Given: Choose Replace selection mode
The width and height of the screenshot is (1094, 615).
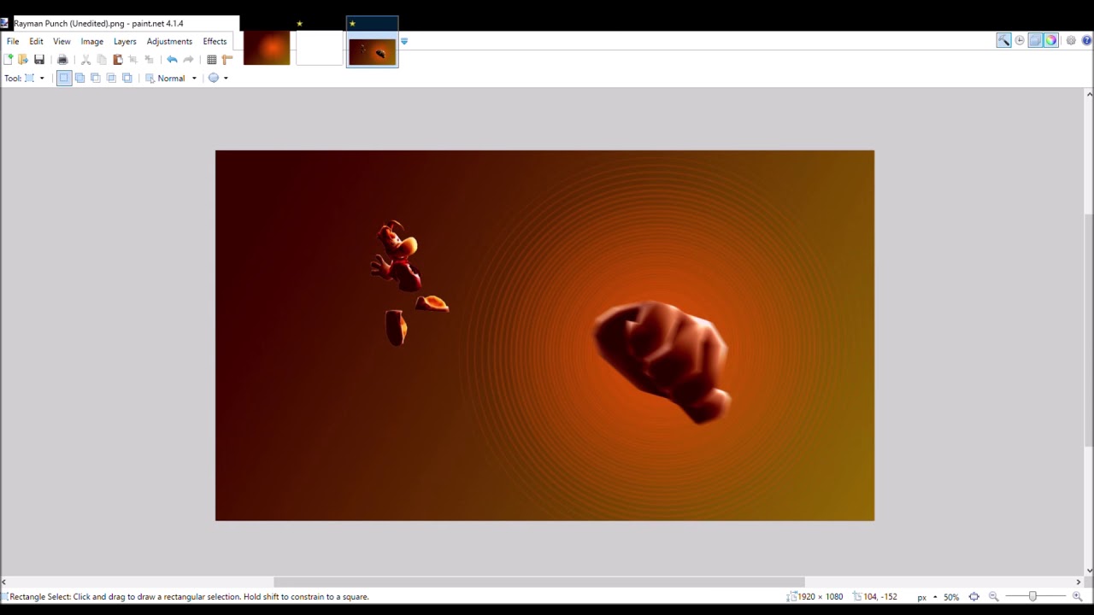Looking at the screenshot, I should tap(64, 78).
